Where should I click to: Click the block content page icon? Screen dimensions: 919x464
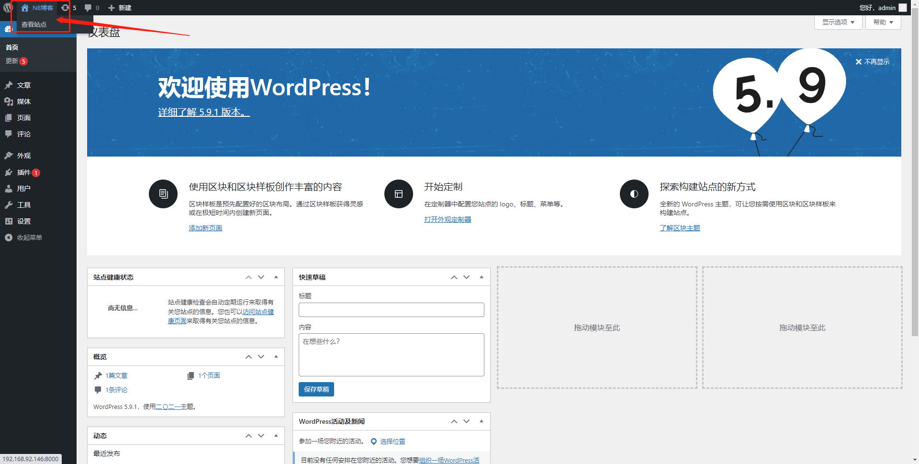163,194
